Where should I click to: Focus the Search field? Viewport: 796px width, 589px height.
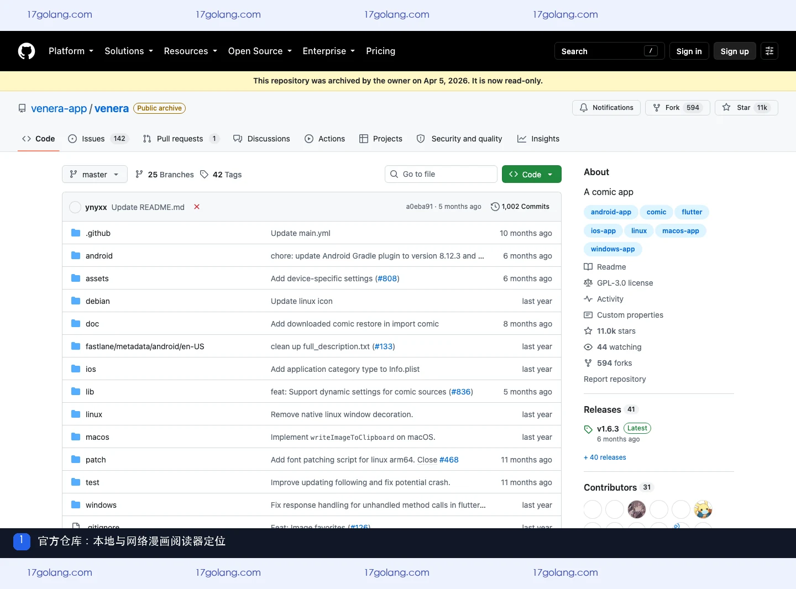point(610,51)
